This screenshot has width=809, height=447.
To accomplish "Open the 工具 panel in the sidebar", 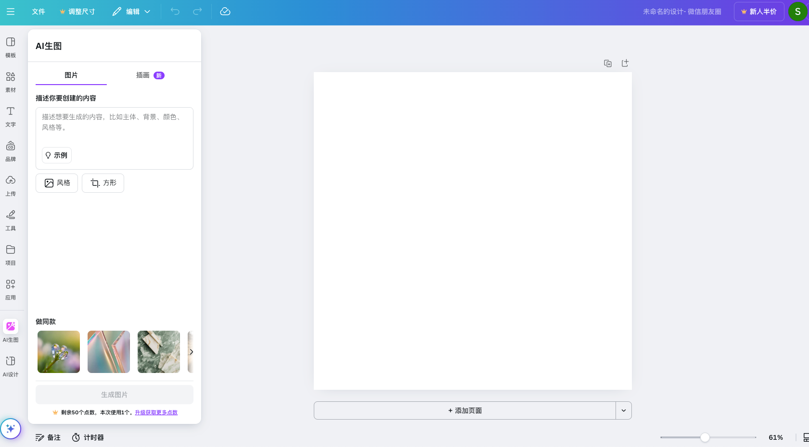I will point(11,220).
